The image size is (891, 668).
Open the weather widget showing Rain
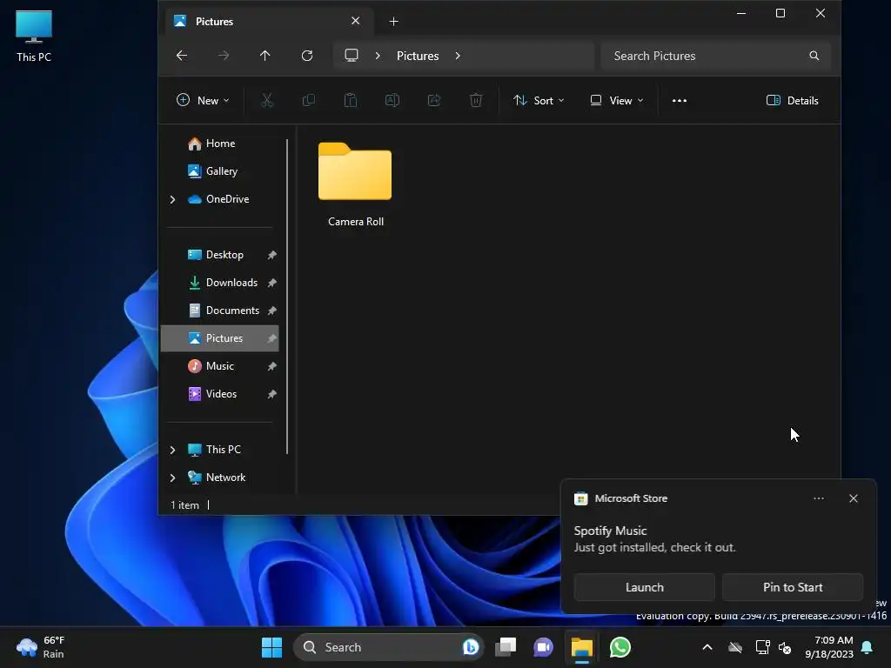pos(41,647)
